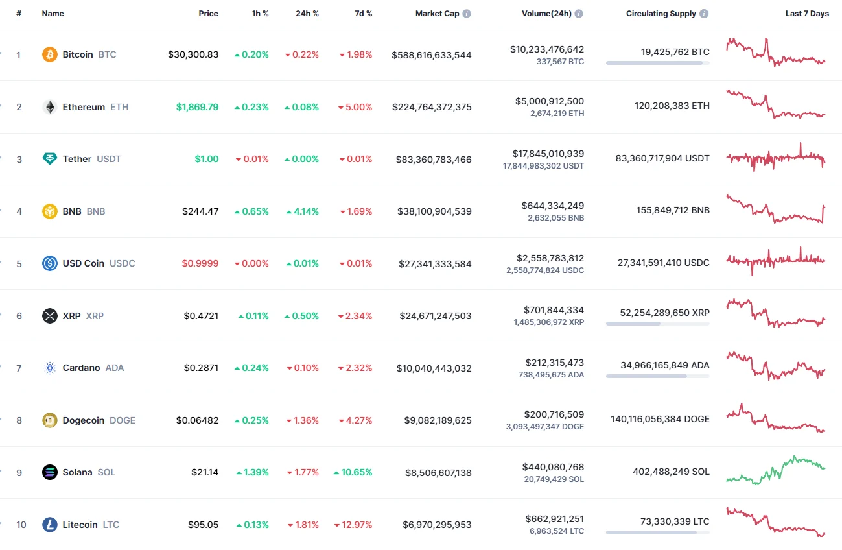Open the Volume(24h) info tooltip icon
This screenshot has height=550, width=842.
pos(579,13)
